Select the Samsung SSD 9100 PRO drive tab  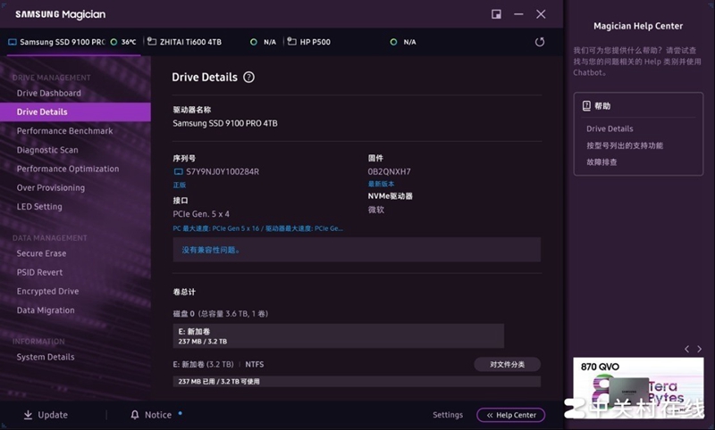tap(63, 42)
